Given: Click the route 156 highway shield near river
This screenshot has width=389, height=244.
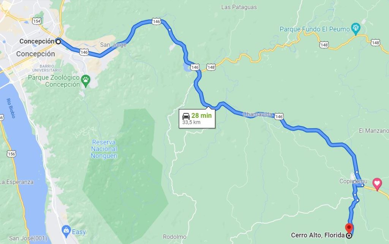Looking at the screenshot, I should (11, 154).
